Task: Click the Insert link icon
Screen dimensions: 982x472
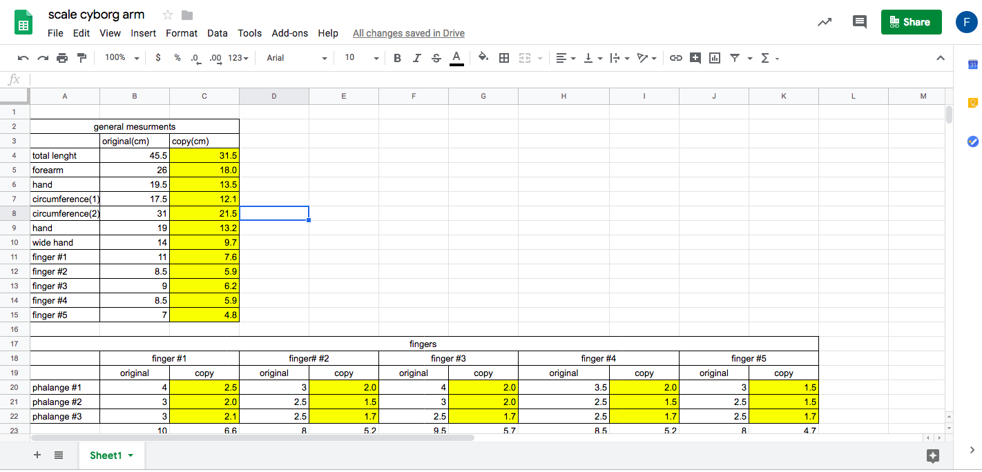Action: click(x=676, y=58)
